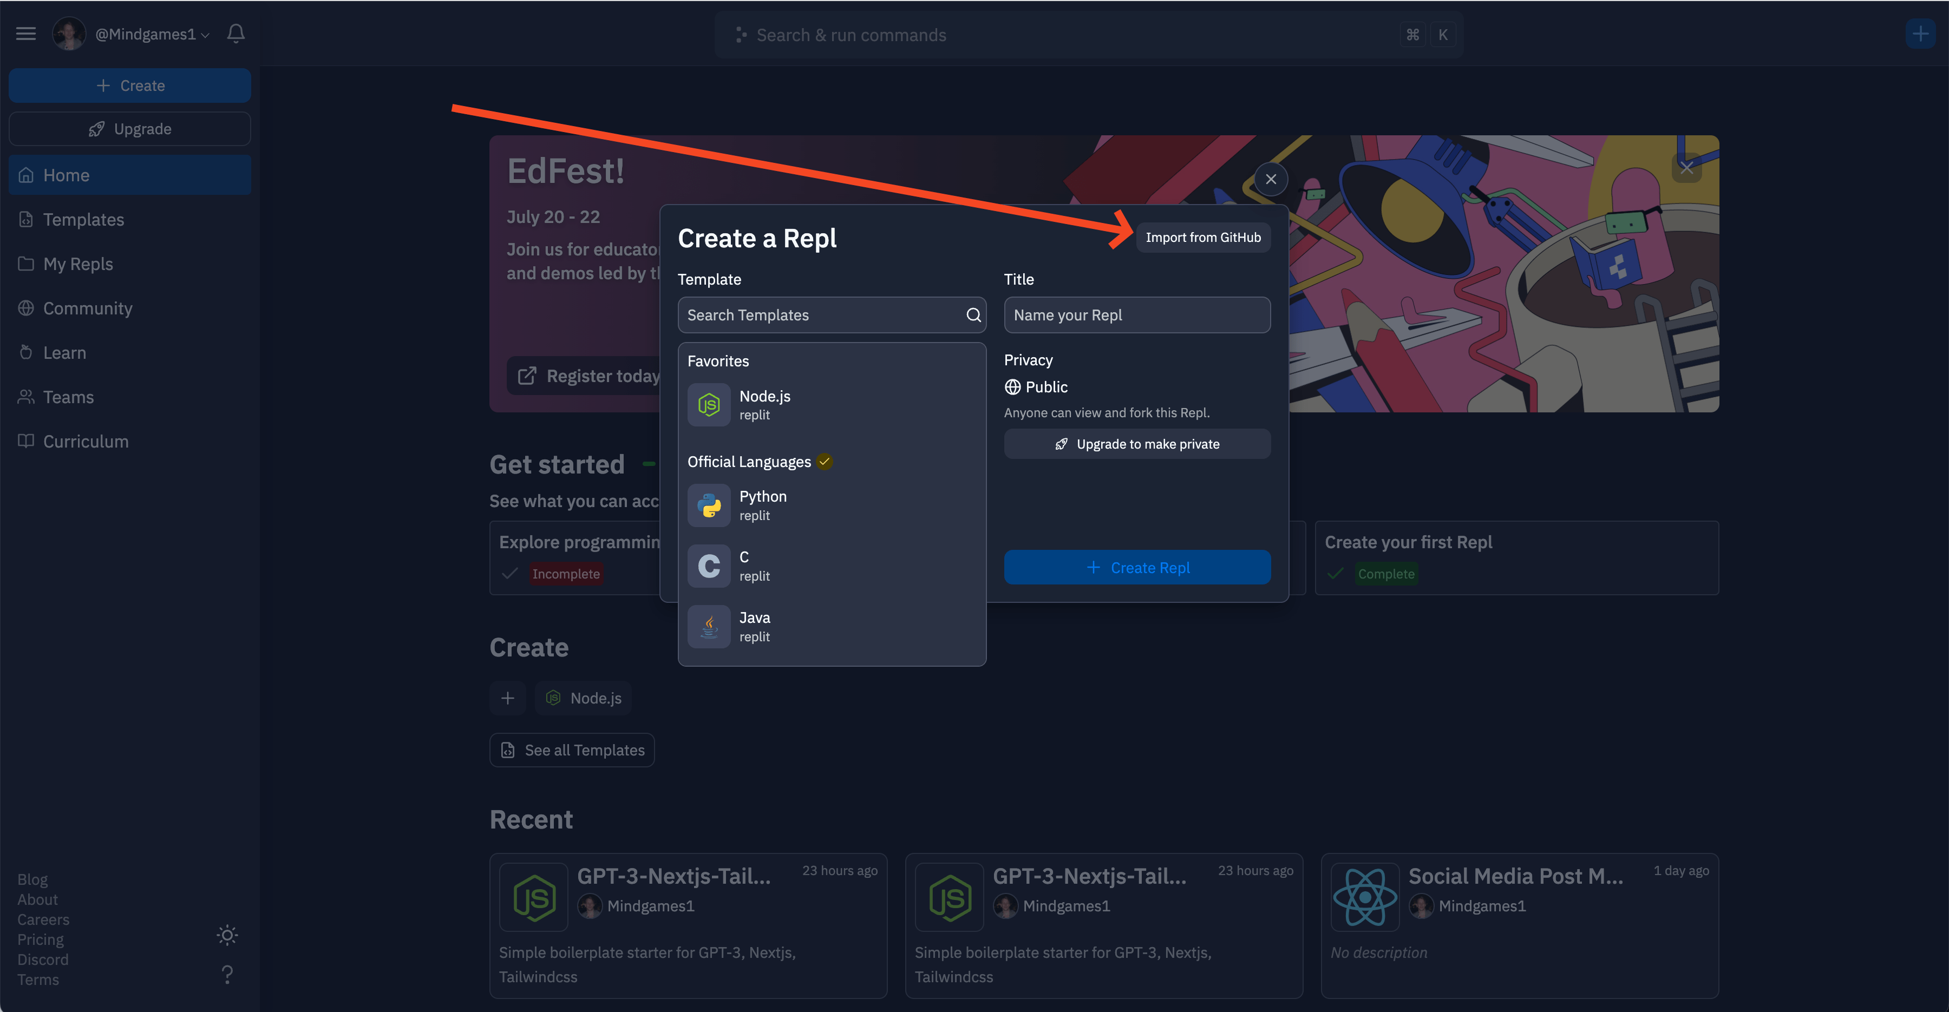Click the Replit notification bell icon
This screenshot has width=1949, height=1012.
tap(237, 35)
